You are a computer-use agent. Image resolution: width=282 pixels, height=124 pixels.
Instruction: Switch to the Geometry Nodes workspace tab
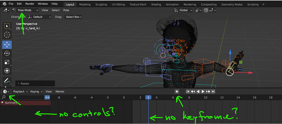coord(232,4)
